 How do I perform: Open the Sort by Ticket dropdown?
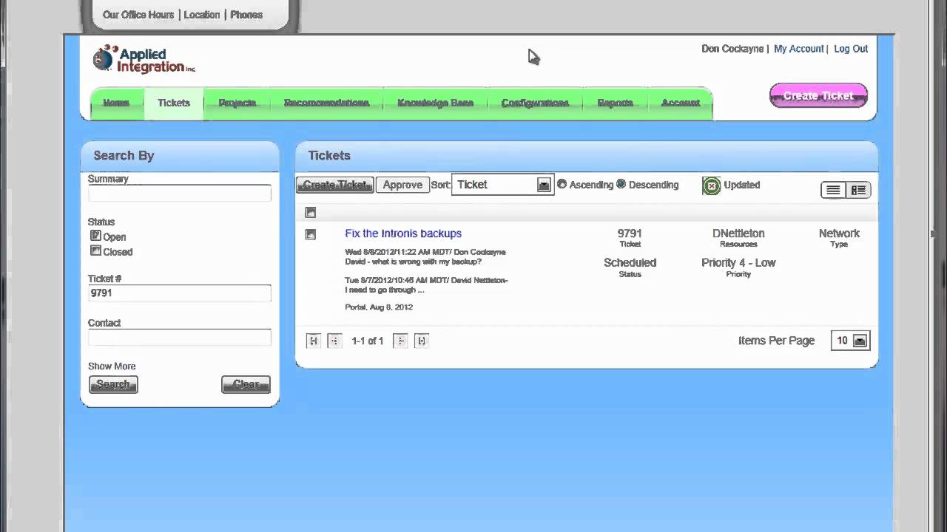click(x=502, y=185)
